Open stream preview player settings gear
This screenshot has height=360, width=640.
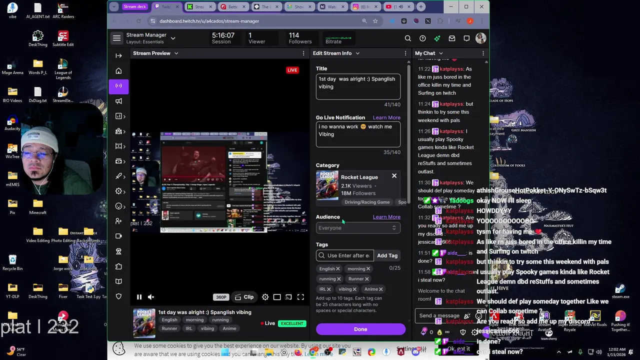(x=265, y=297)
